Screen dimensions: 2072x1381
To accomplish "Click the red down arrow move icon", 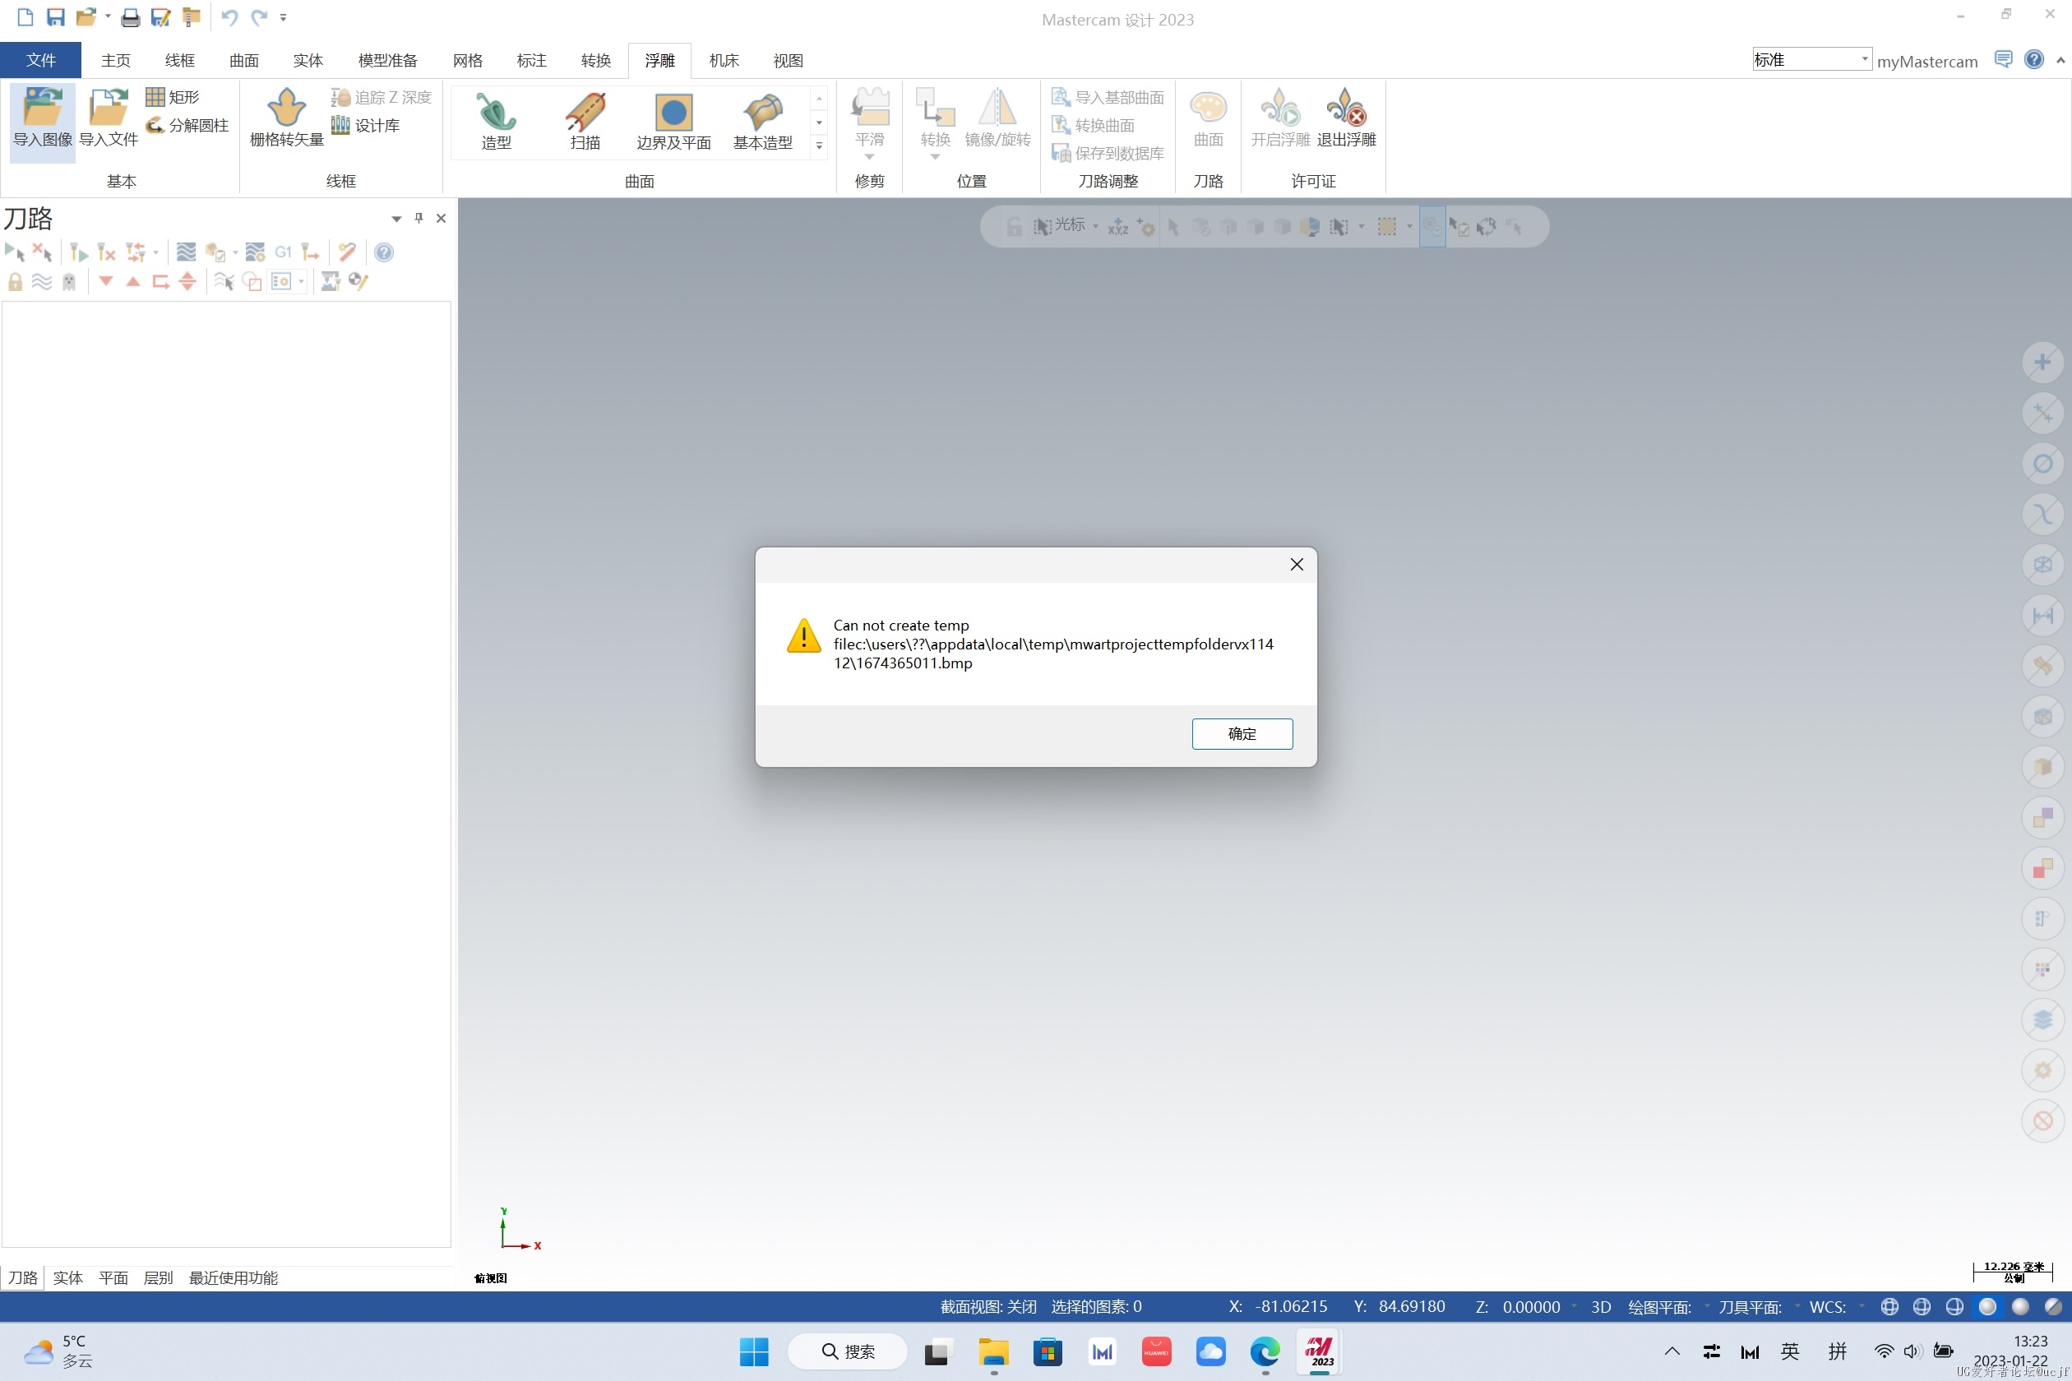I will [x=106, y=281].
